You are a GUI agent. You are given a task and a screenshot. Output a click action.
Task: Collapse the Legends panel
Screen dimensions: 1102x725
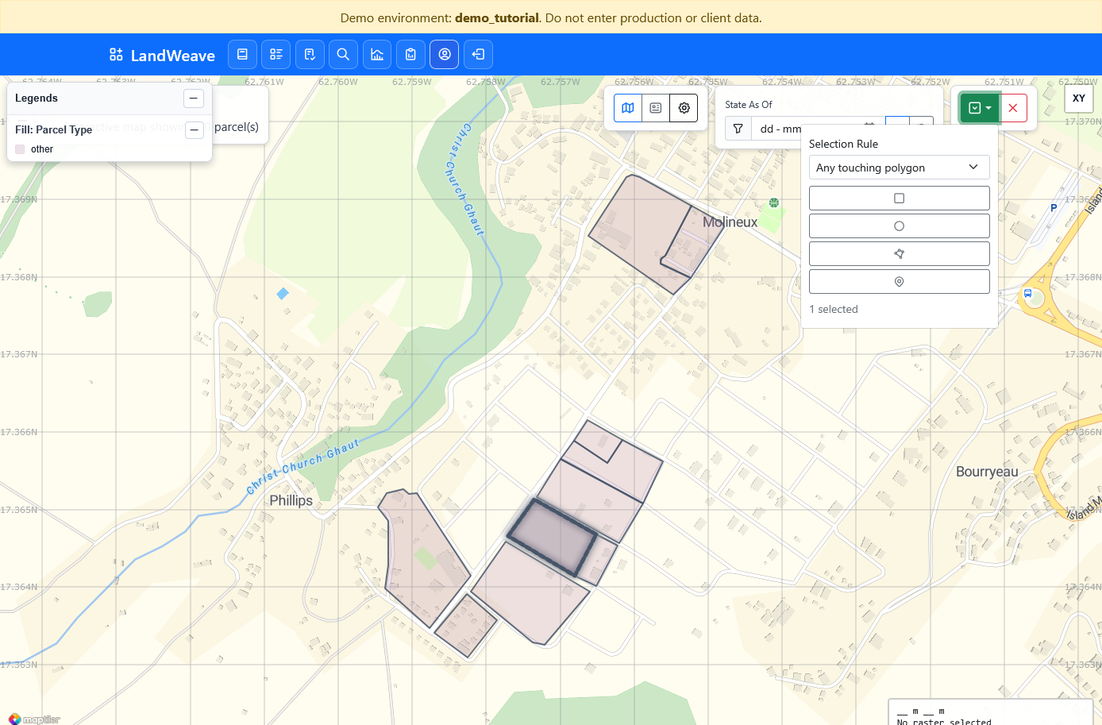194,98
